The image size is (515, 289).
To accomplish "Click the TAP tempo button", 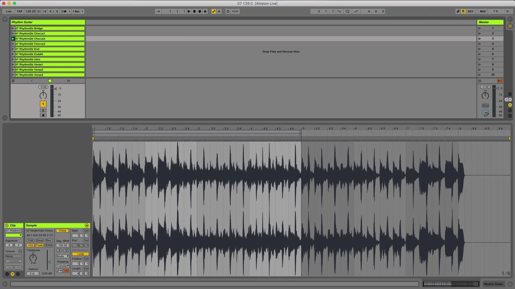I will [20, 11].
